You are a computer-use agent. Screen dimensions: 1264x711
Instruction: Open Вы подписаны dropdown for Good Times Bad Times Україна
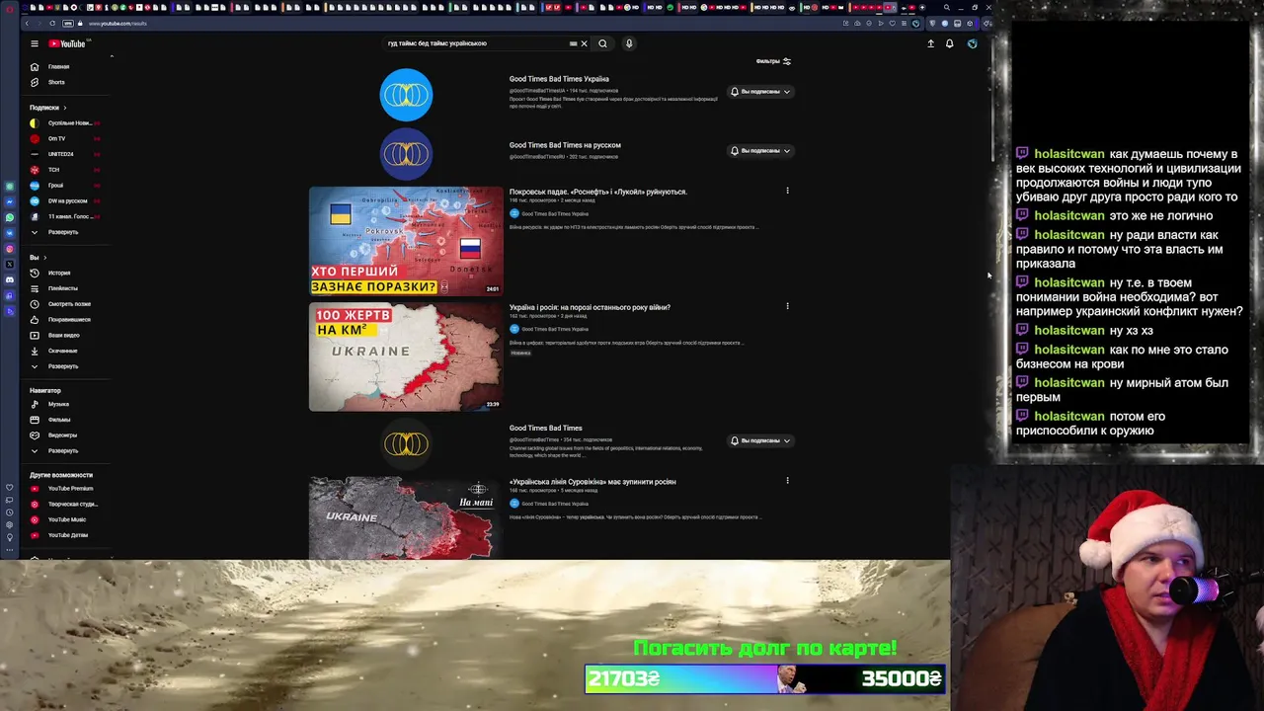click(x=760, y=92)
